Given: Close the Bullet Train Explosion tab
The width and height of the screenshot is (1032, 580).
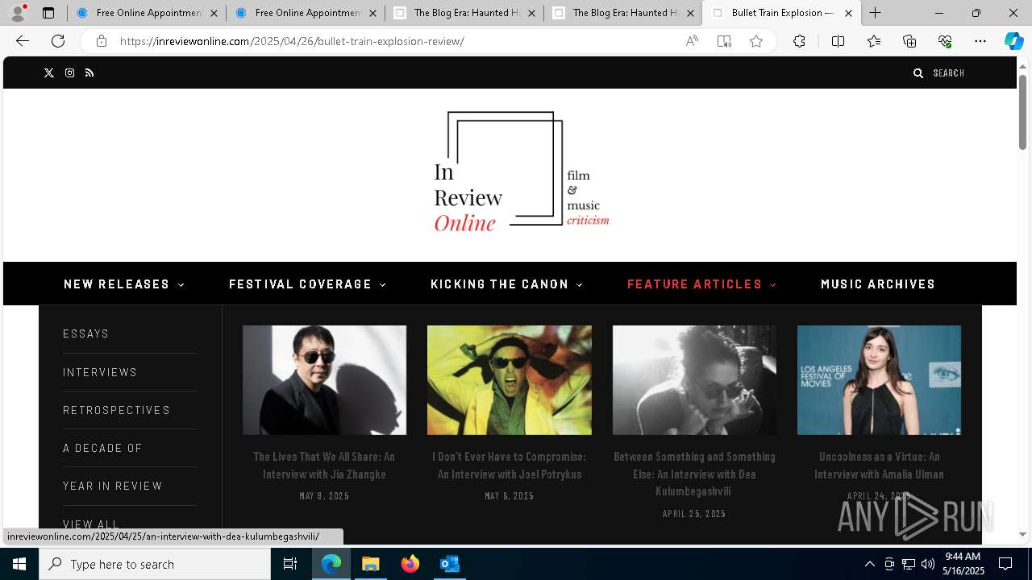Looking at the screenshot, I should coord(848,13).
